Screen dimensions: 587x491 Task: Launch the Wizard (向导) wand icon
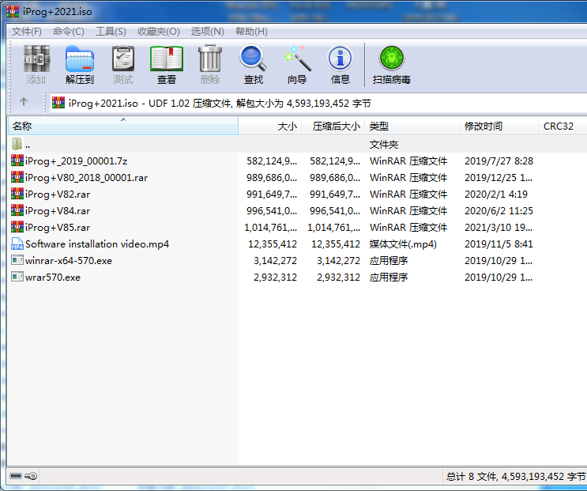(297, 59)
